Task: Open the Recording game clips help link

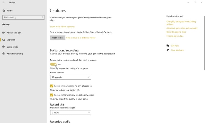Action: 176,32
